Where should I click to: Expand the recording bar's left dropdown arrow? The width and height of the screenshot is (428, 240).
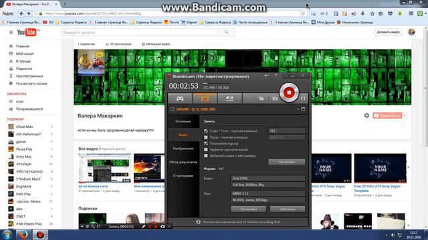click(x=82, y=227)
